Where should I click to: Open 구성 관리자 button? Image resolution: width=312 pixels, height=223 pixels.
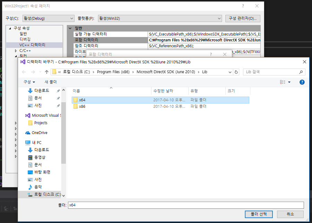(x=243, y=18)
